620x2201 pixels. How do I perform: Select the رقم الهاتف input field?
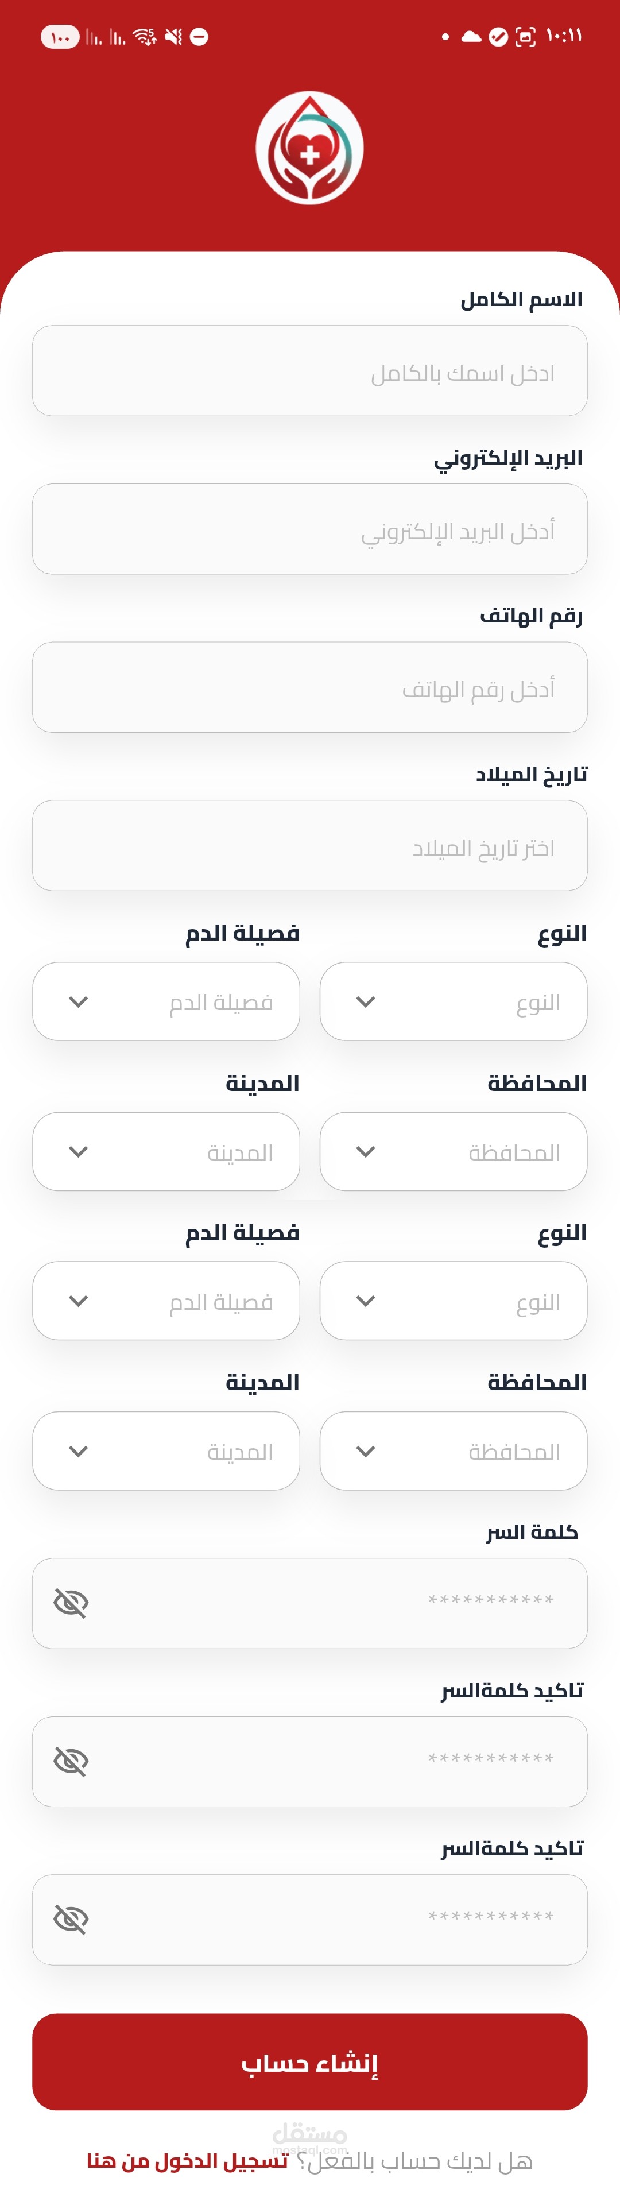point(309,687)
